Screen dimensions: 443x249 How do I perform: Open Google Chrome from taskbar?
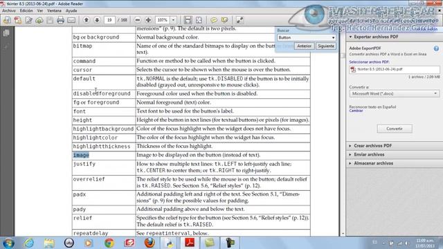tap(109, 243)
